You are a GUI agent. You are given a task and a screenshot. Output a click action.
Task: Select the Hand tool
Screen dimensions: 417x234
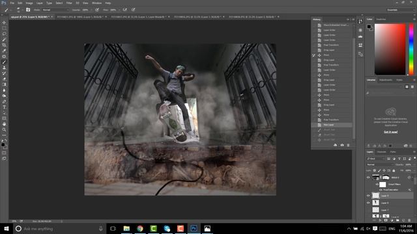(x=4, y=124)
